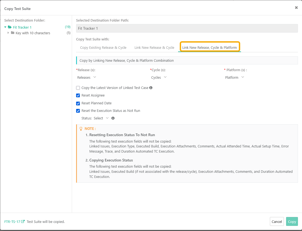Expand the Key with 10 characters folder

(8, 33)
